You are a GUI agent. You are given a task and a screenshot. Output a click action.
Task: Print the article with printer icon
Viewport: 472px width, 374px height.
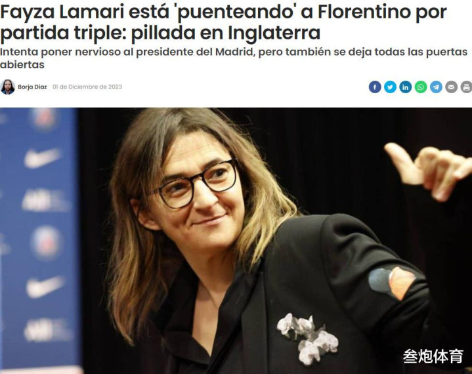(466, 87)
